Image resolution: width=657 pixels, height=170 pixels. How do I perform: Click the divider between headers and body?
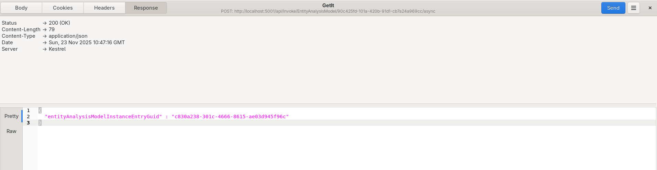(x=328, y=104)
